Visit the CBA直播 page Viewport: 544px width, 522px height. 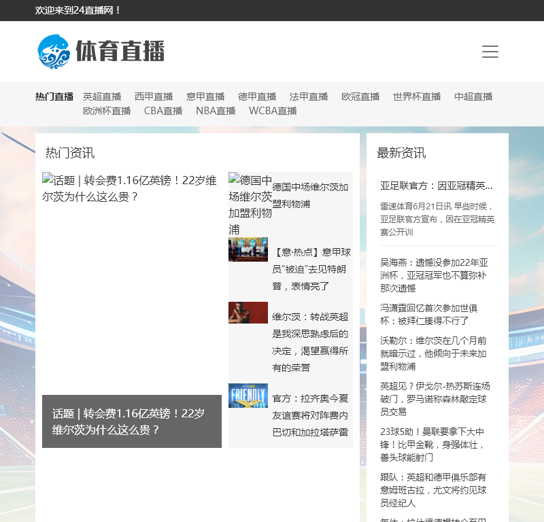(163, 111)
